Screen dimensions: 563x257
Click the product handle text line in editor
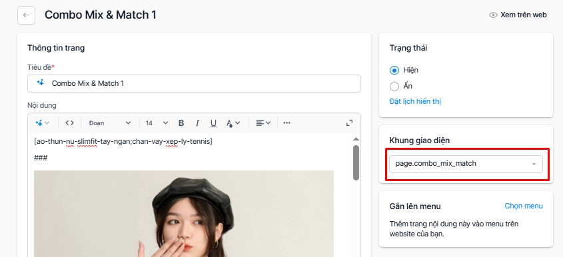[x=123, y=141]
